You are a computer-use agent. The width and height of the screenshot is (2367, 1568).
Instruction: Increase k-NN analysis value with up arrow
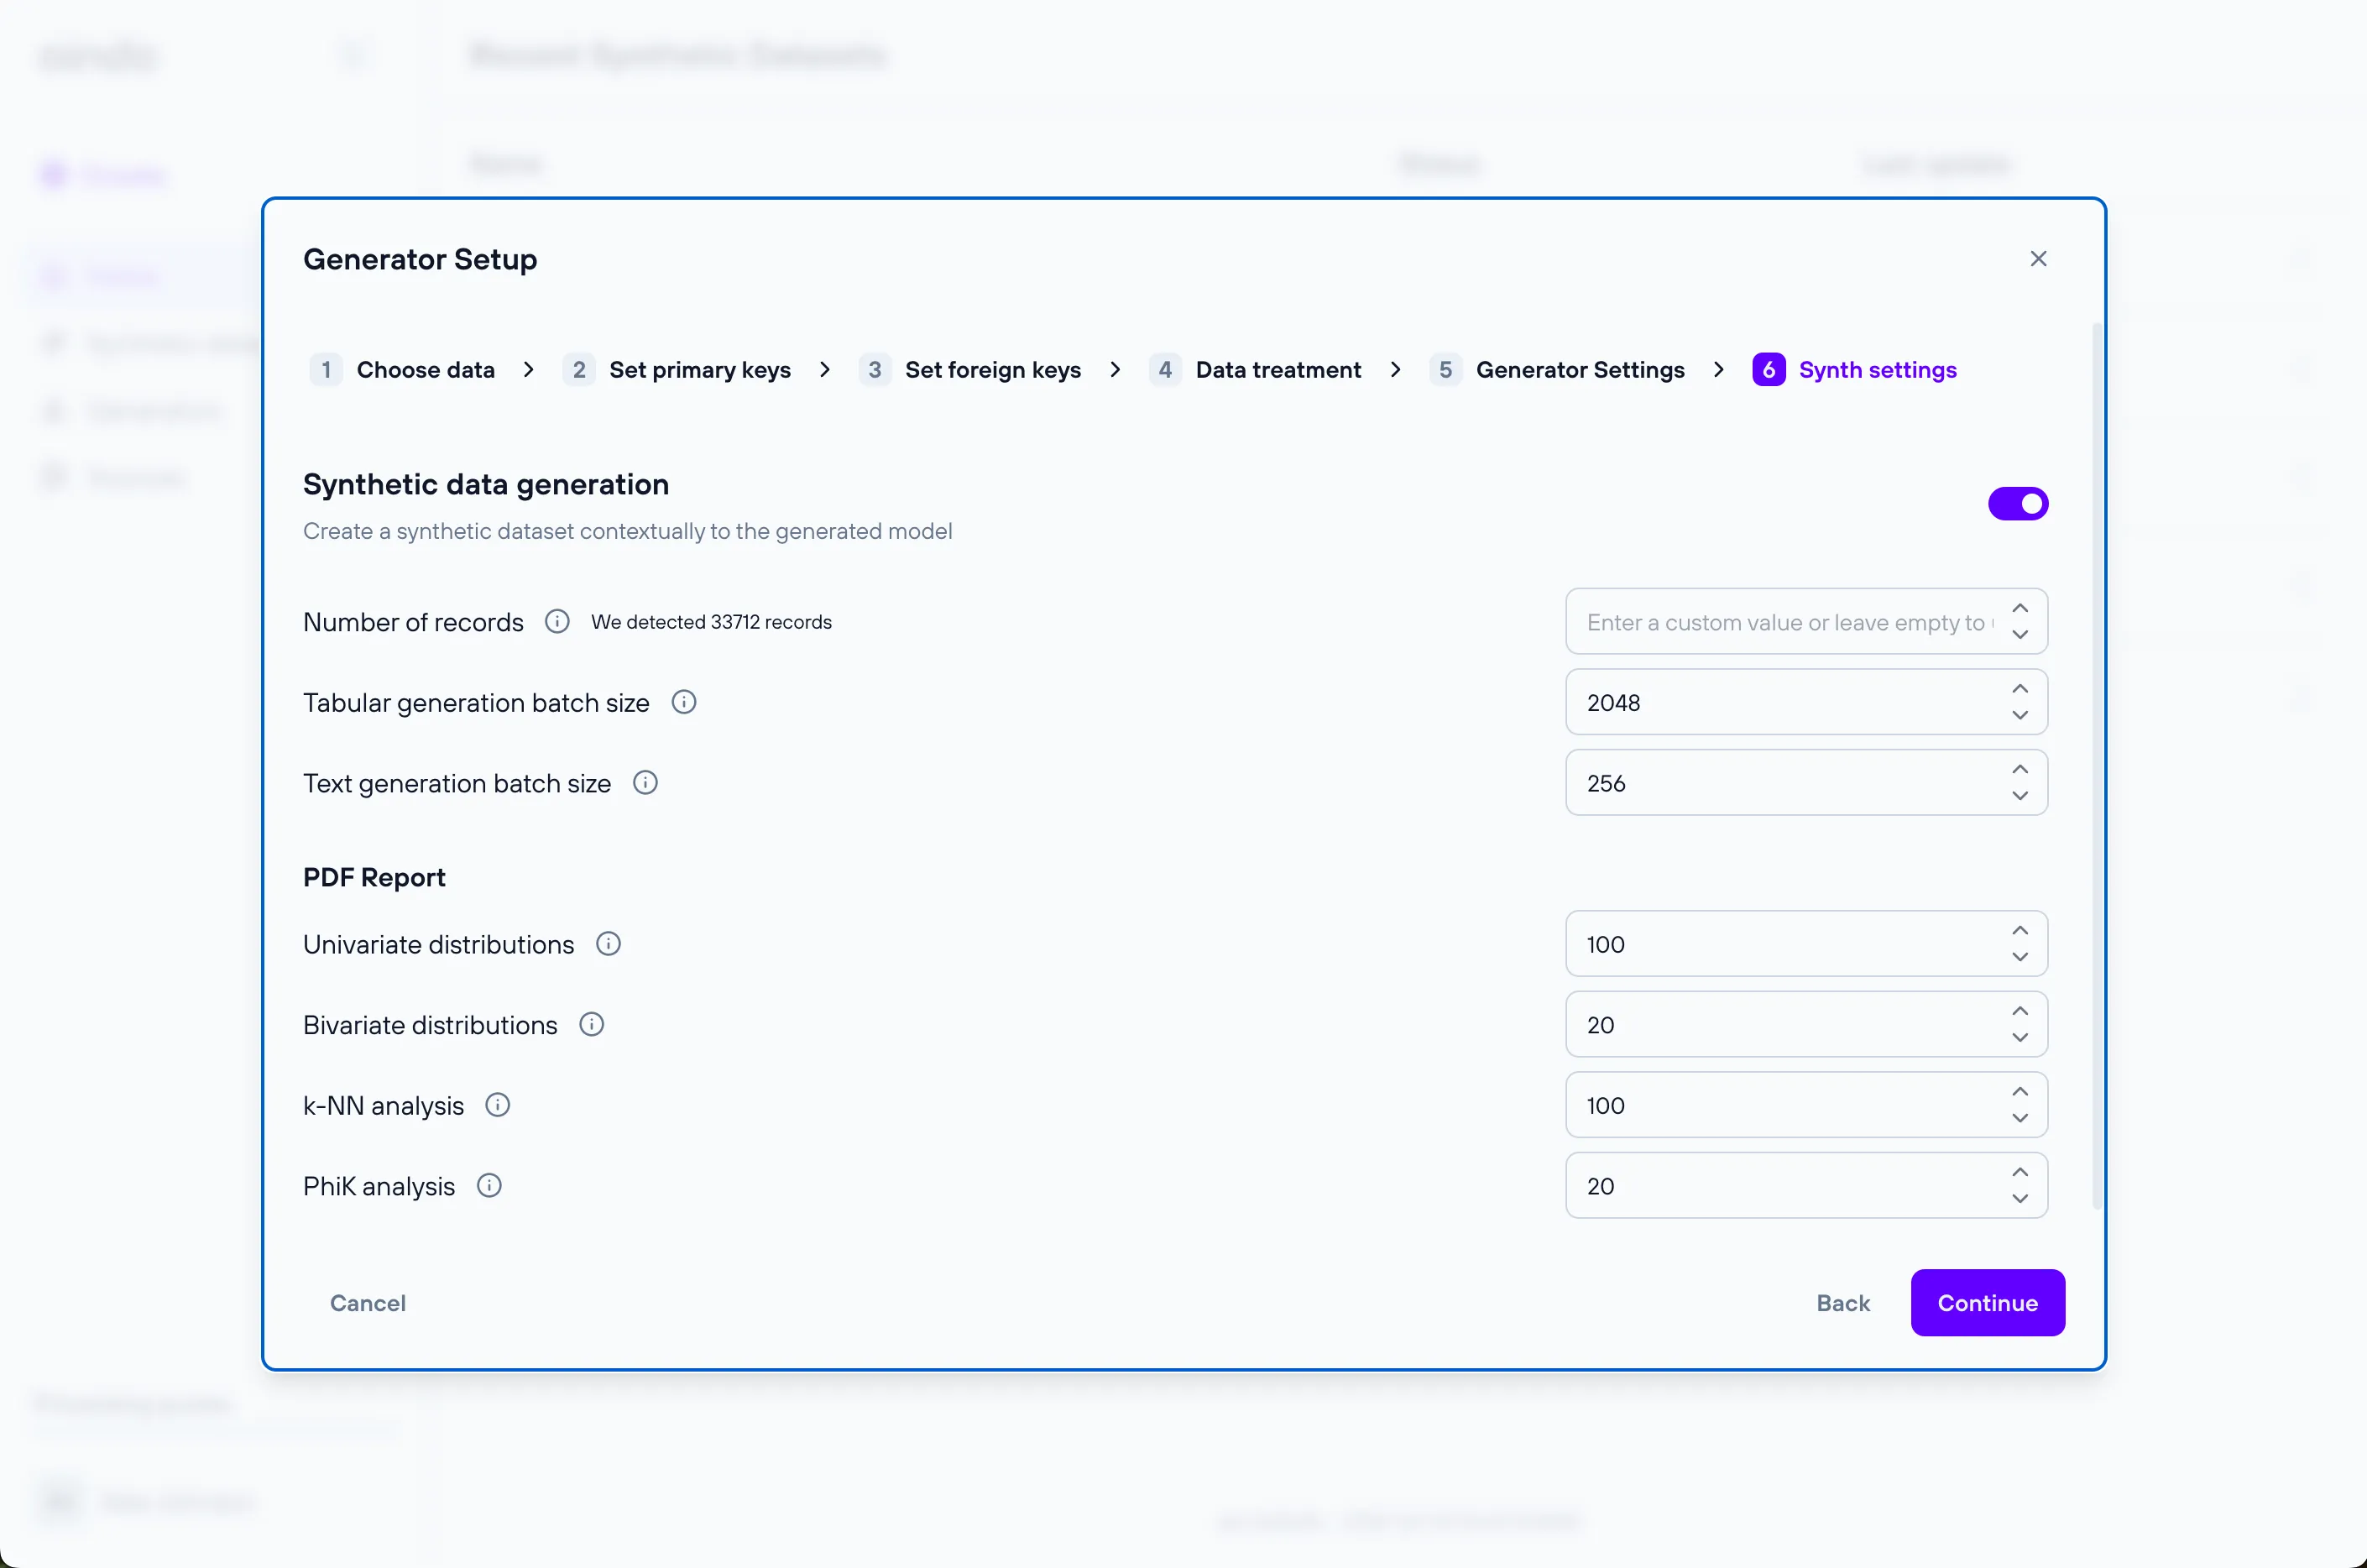(2019, 1092)
